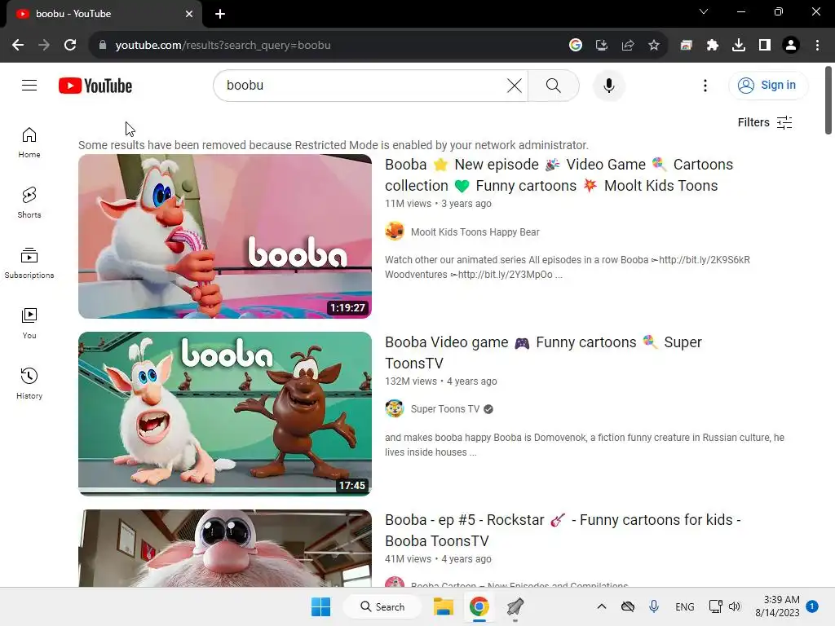Open the Booba Rockstar video thumbnail
This screenshot has height=626, width=835.
[225, 549]
